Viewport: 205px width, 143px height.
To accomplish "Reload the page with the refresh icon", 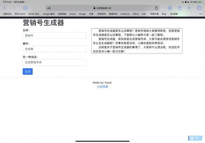I will click(157, 8).
